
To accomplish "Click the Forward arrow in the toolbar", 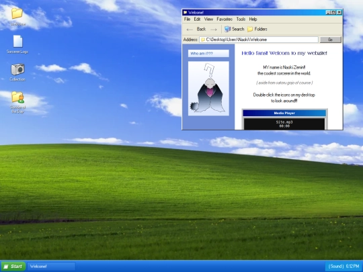I will (214, 30).
